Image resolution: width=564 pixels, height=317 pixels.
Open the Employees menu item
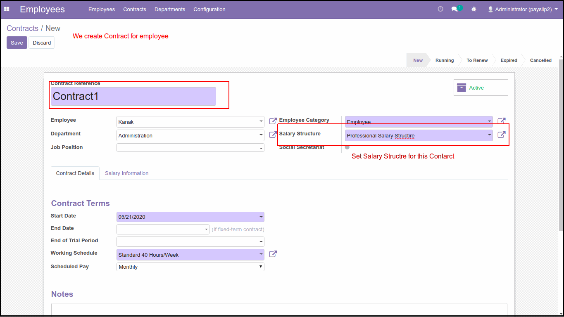[x=102, y=9]
